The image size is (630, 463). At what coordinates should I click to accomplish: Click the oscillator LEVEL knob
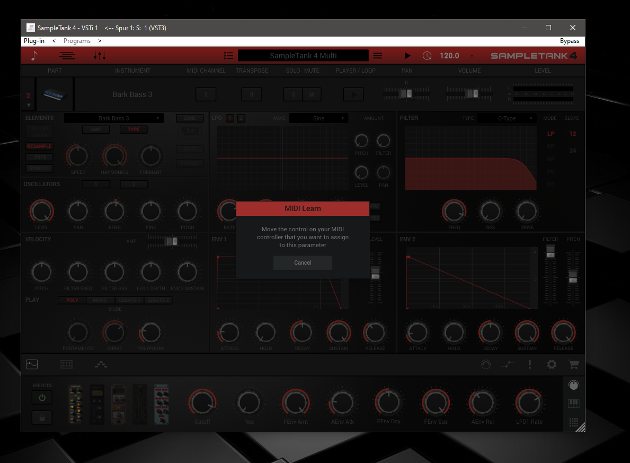pyautogui.click(x=41, y=211)
